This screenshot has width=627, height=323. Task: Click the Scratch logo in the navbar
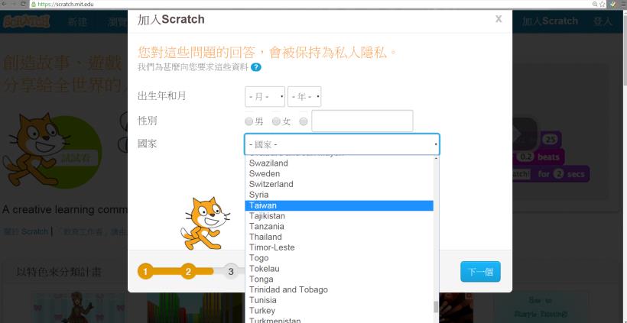[x=27, y=21]
